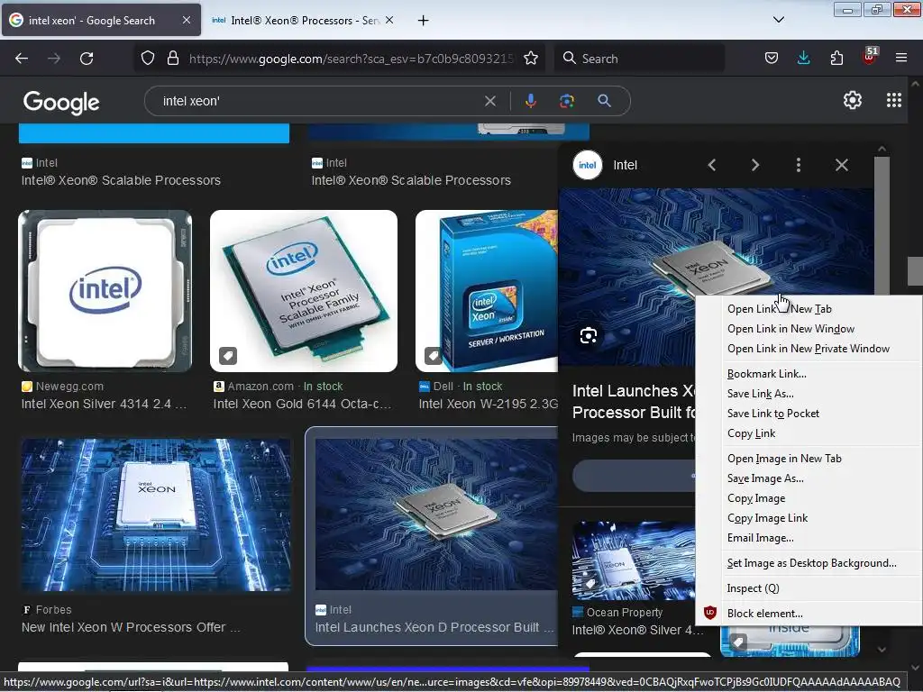
Task: Click the Intel logo in preview header
Action: point(588,166)
